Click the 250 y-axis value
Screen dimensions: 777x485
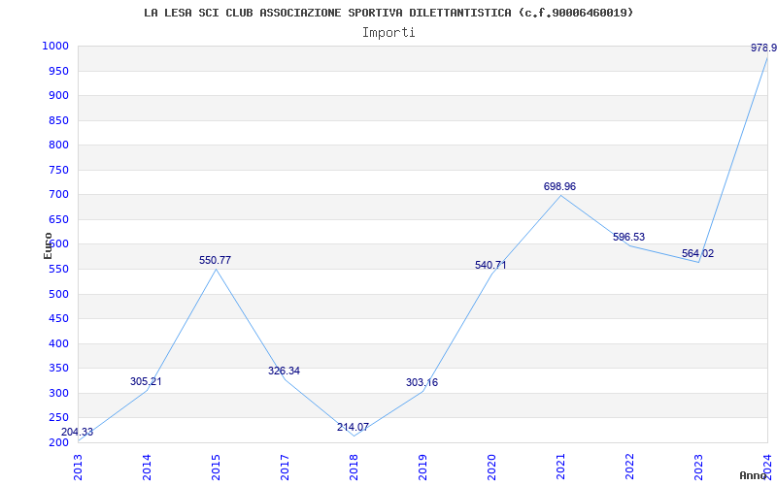58,418
